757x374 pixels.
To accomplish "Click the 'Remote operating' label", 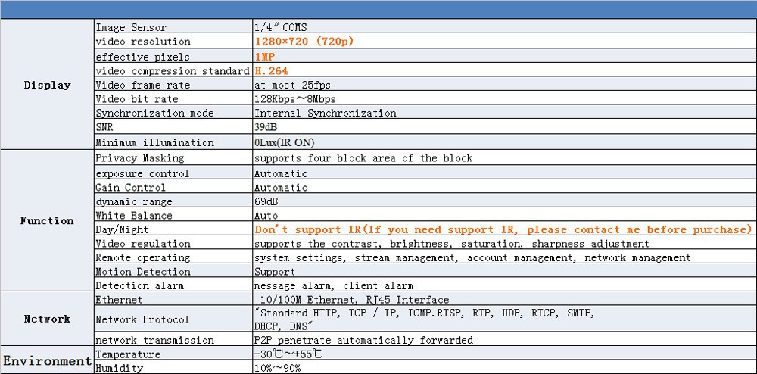I will pos(143,257).
